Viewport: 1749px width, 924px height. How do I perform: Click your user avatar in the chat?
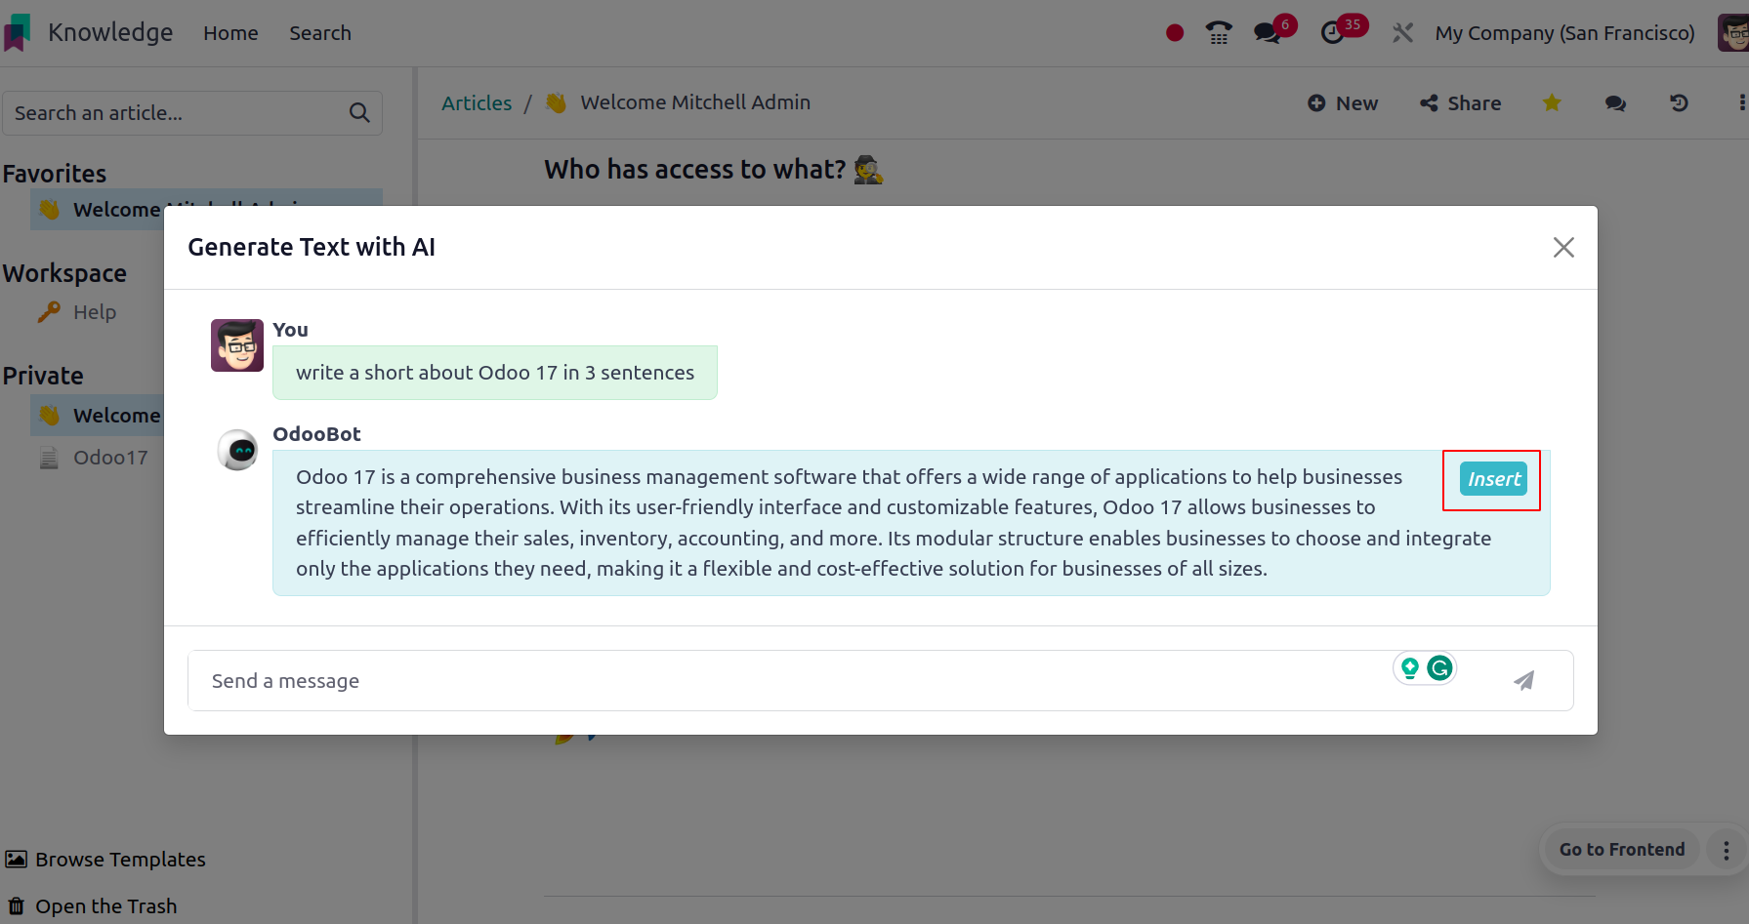click(237, 345)
